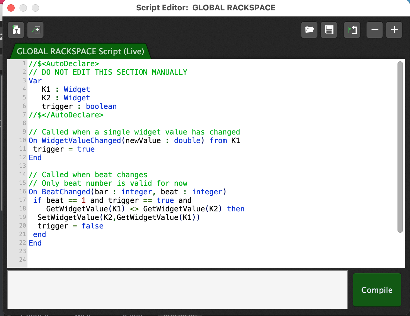
Task: Save the script with floppy disk icon
Action: point(329,30)
